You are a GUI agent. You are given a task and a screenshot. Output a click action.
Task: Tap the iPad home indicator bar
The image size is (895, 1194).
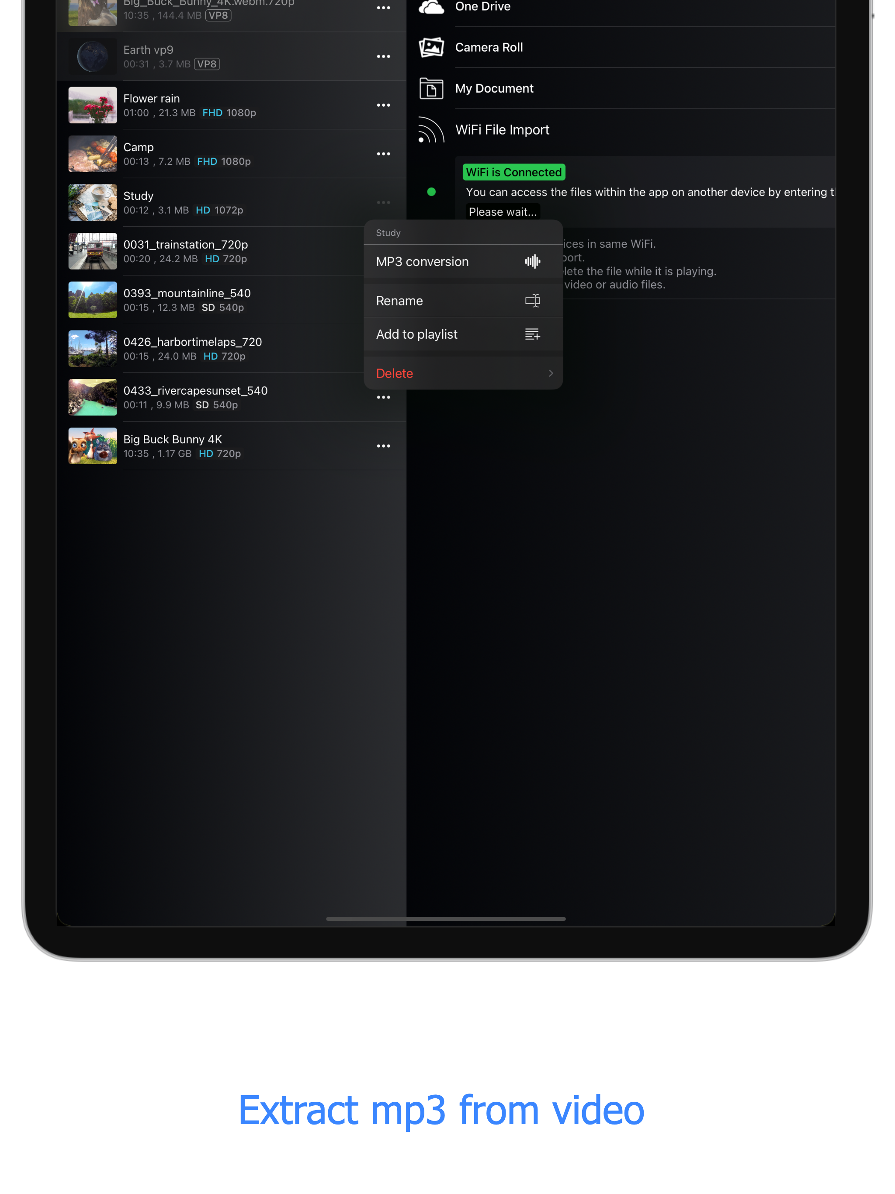click(446, 919)
